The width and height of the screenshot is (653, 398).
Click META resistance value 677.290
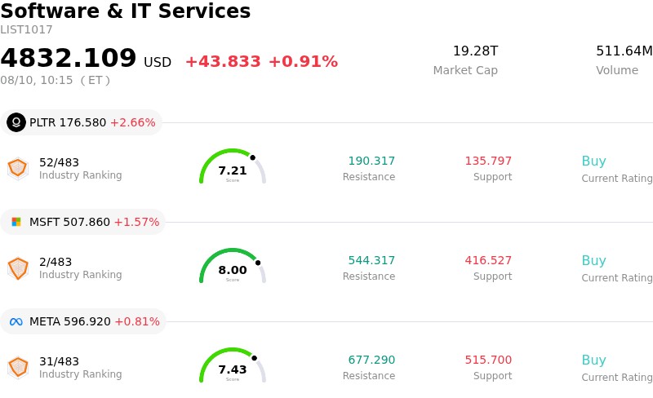(371, 360)
